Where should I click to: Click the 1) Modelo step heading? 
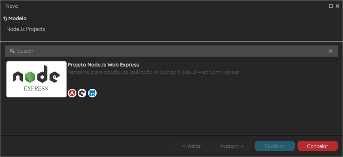click(15, 18)
